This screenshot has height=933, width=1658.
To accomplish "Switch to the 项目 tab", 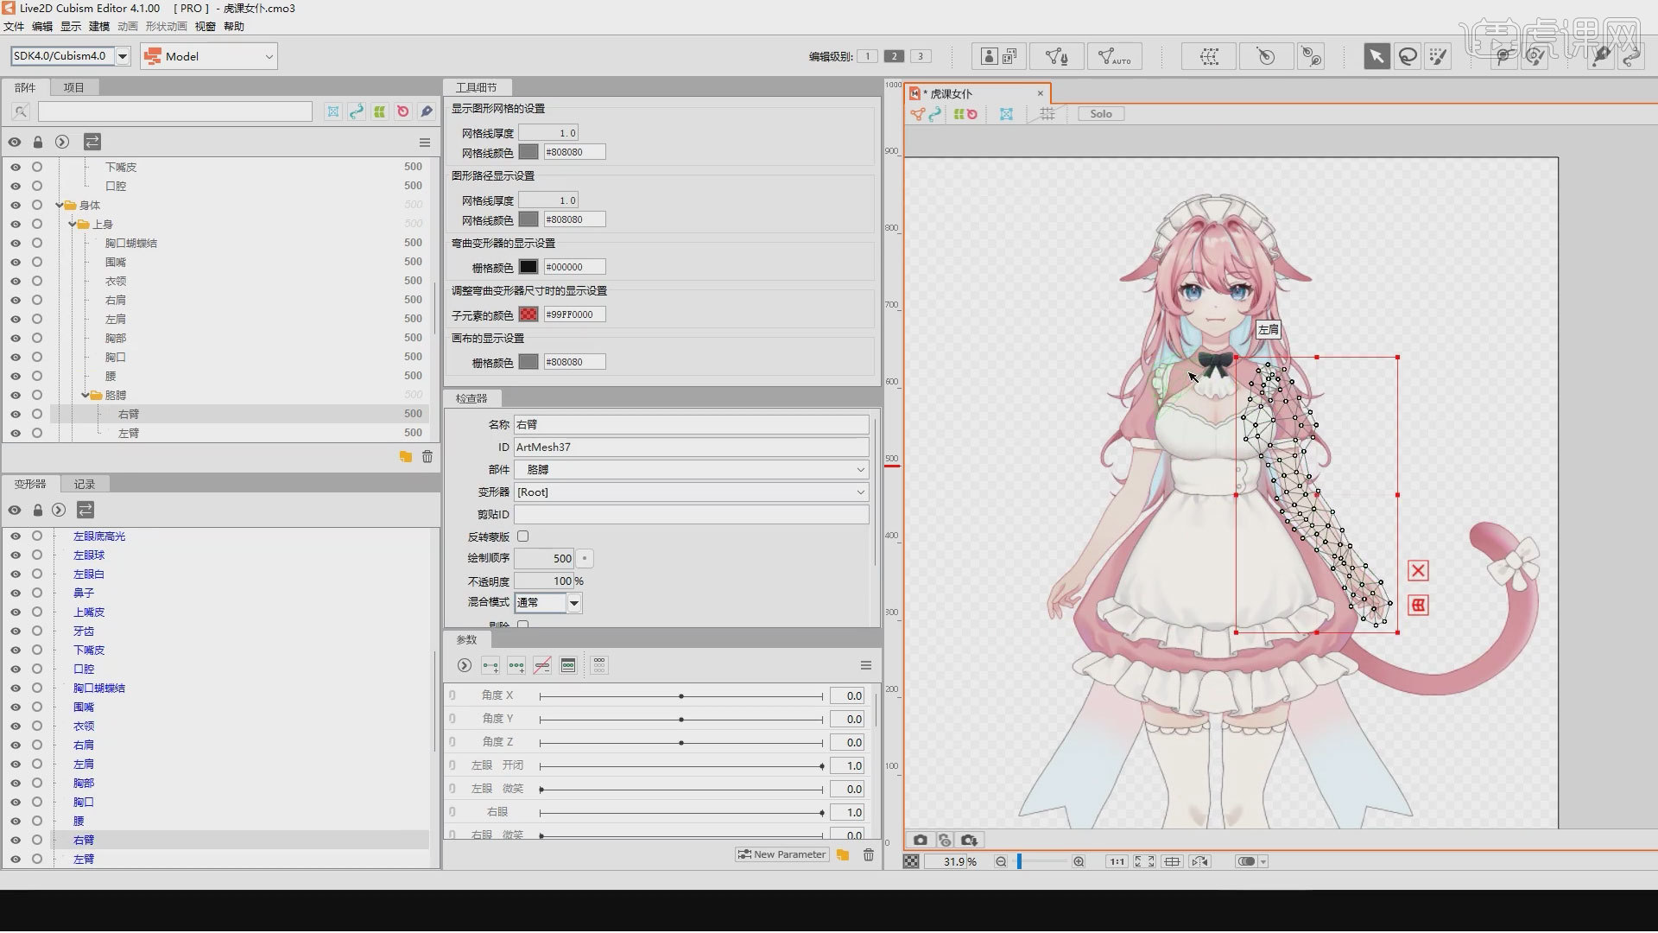I will pyautogui.click(x=74, y=86).
